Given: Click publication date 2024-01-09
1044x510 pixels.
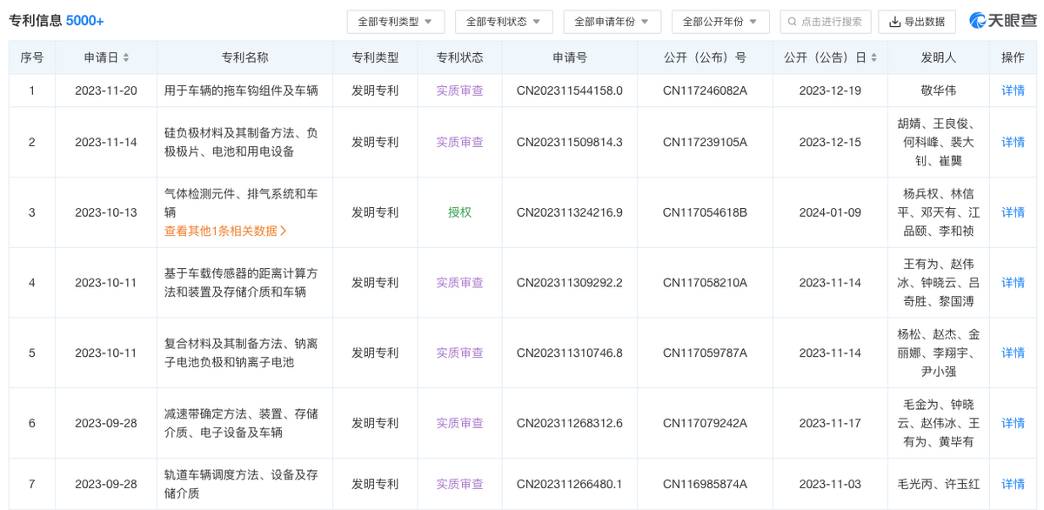Looking at the screenshot, I should point(830,212).
